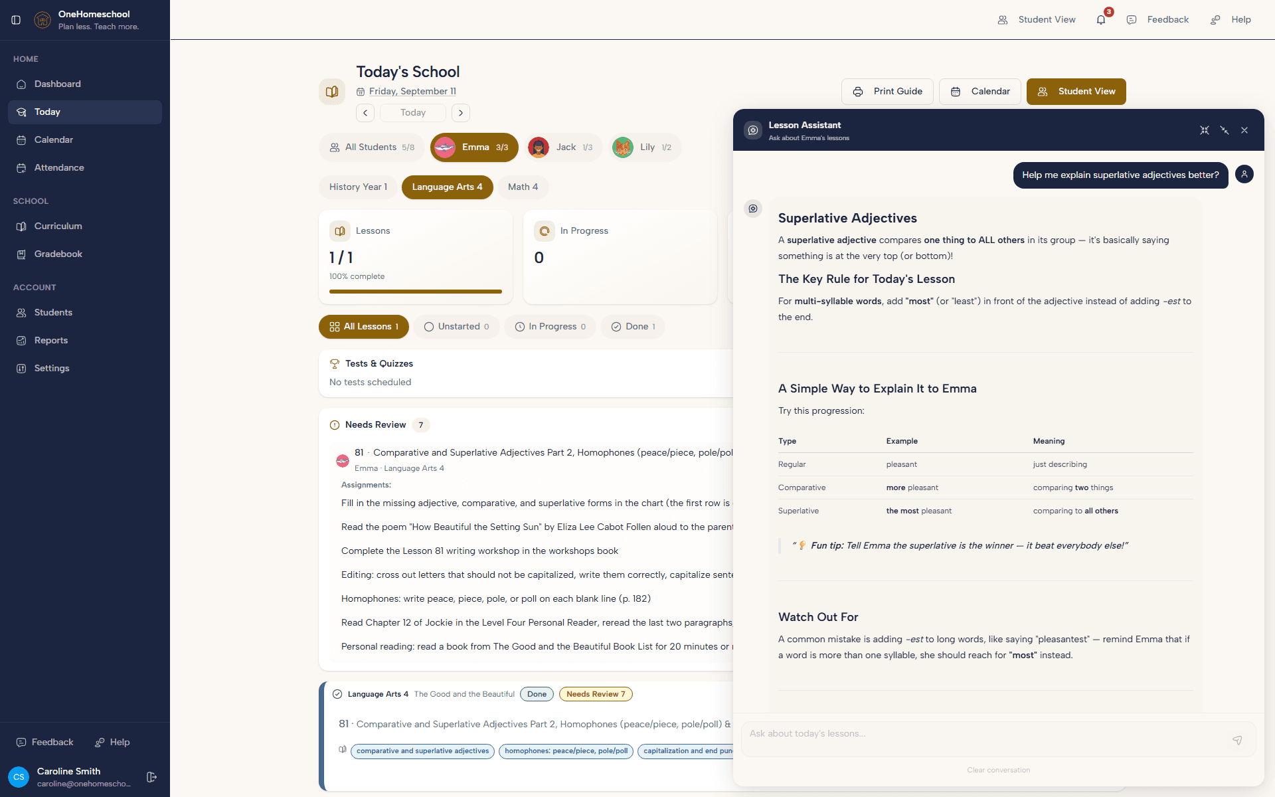Open the Dashboard sidebar item
The image size is (1275, 797).
pyautogui.click(x=85, y=84)
